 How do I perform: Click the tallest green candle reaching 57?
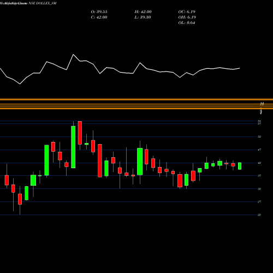(73, 147)
